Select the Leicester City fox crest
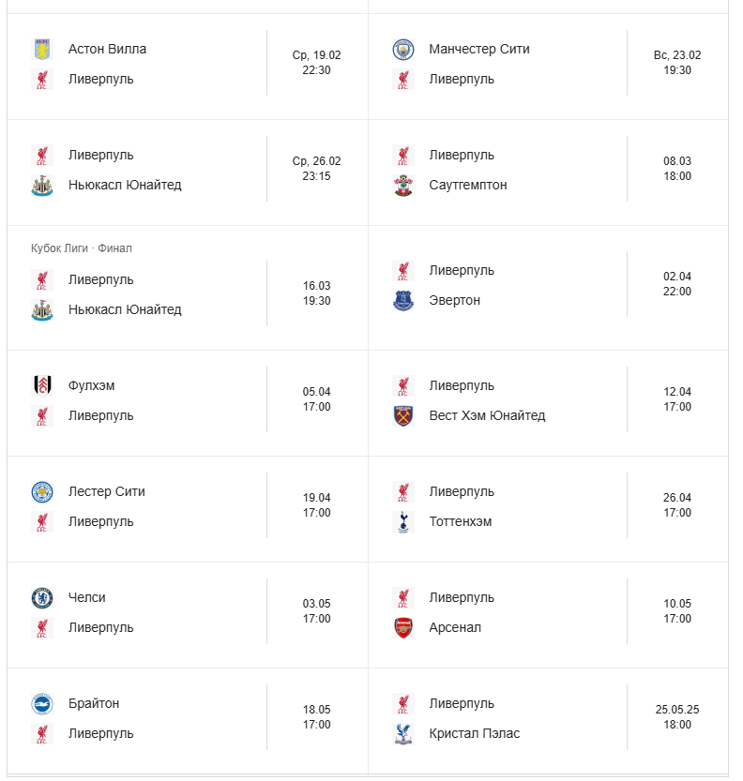Viewport: 743px width, 781px height. (42, 491)
